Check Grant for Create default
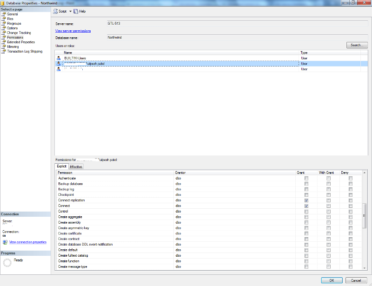This screenshot has height=286, width=372. [x=306, y=250]
